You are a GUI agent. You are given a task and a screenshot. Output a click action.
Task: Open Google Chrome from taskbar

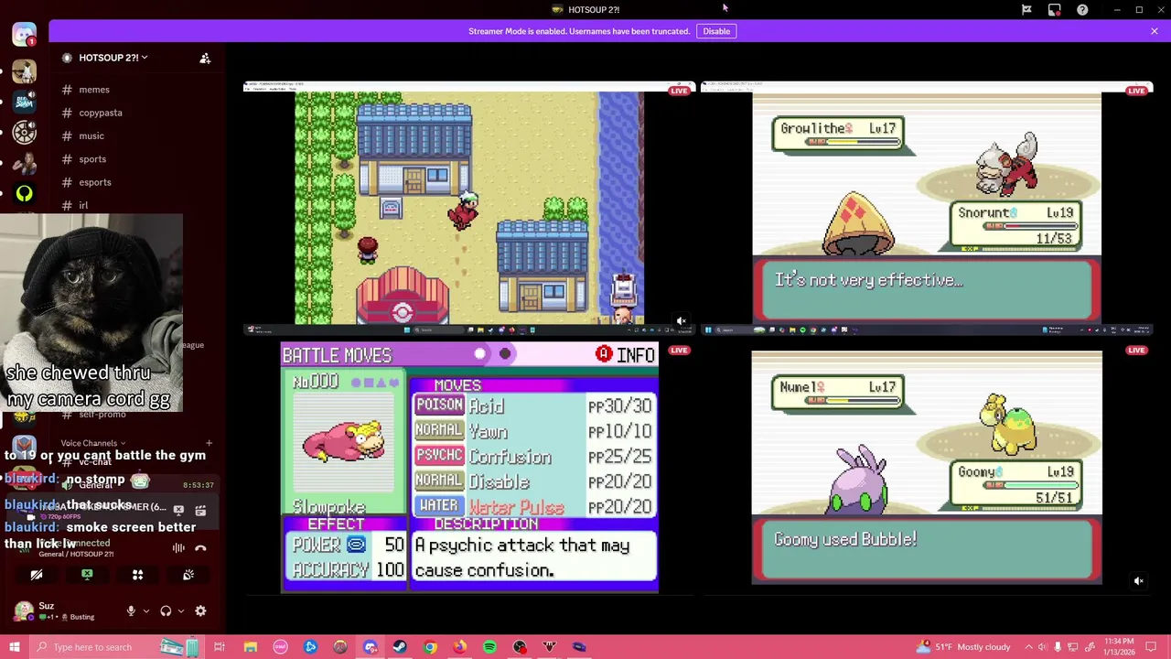430,647
